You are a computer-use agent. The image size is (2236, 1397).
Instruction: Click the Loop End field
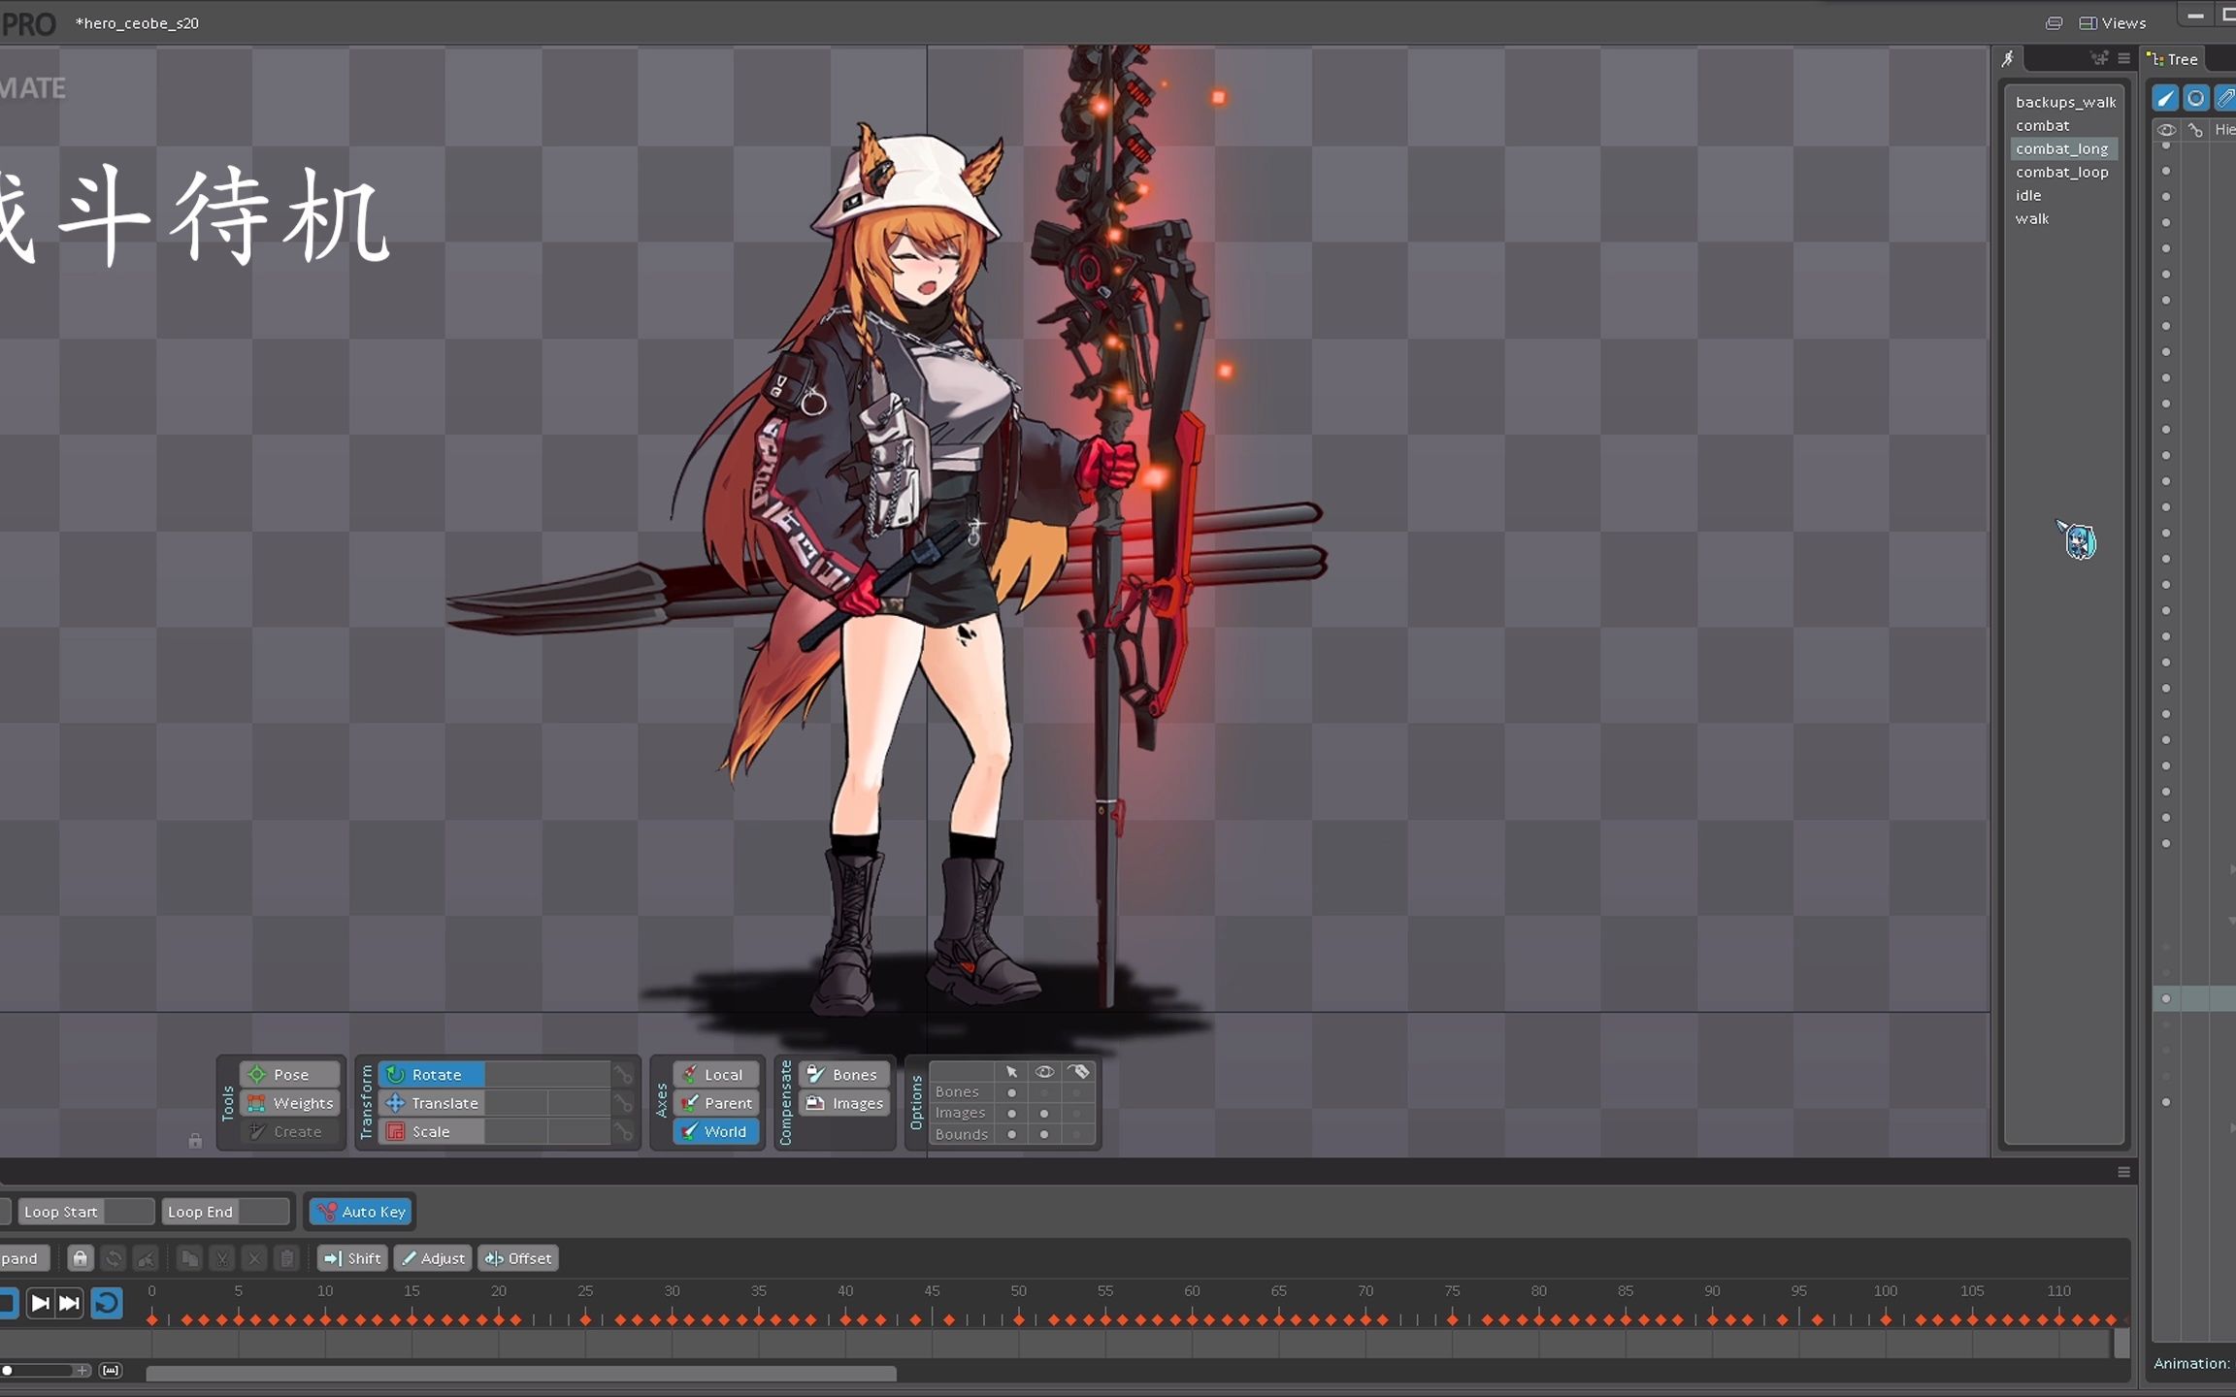pos(226,1211)
